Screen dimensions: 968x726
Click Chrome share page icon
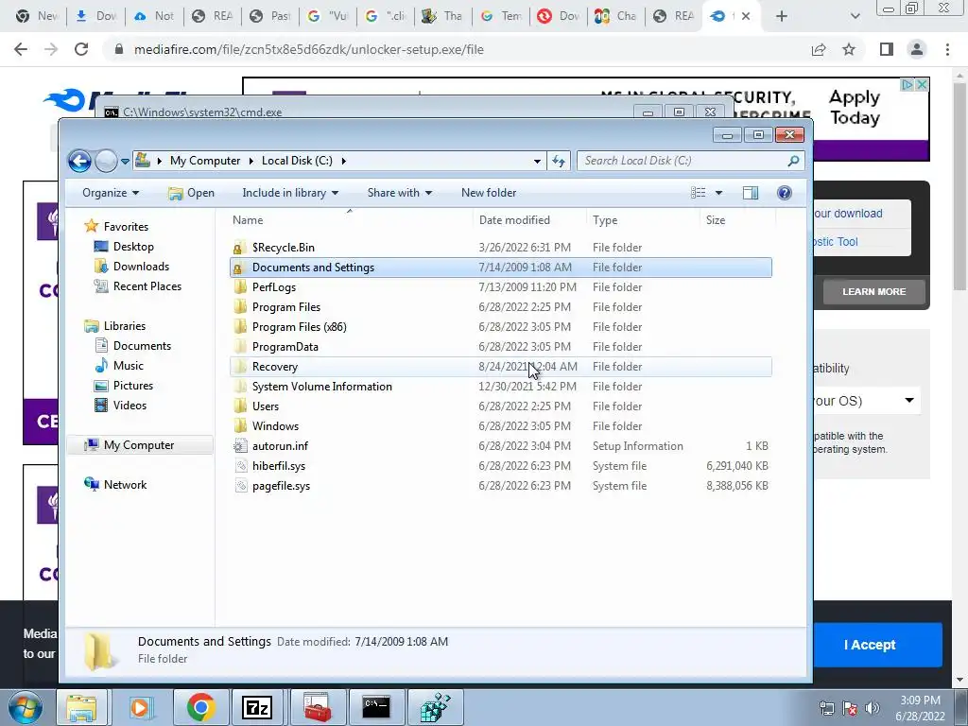point(819,49)
